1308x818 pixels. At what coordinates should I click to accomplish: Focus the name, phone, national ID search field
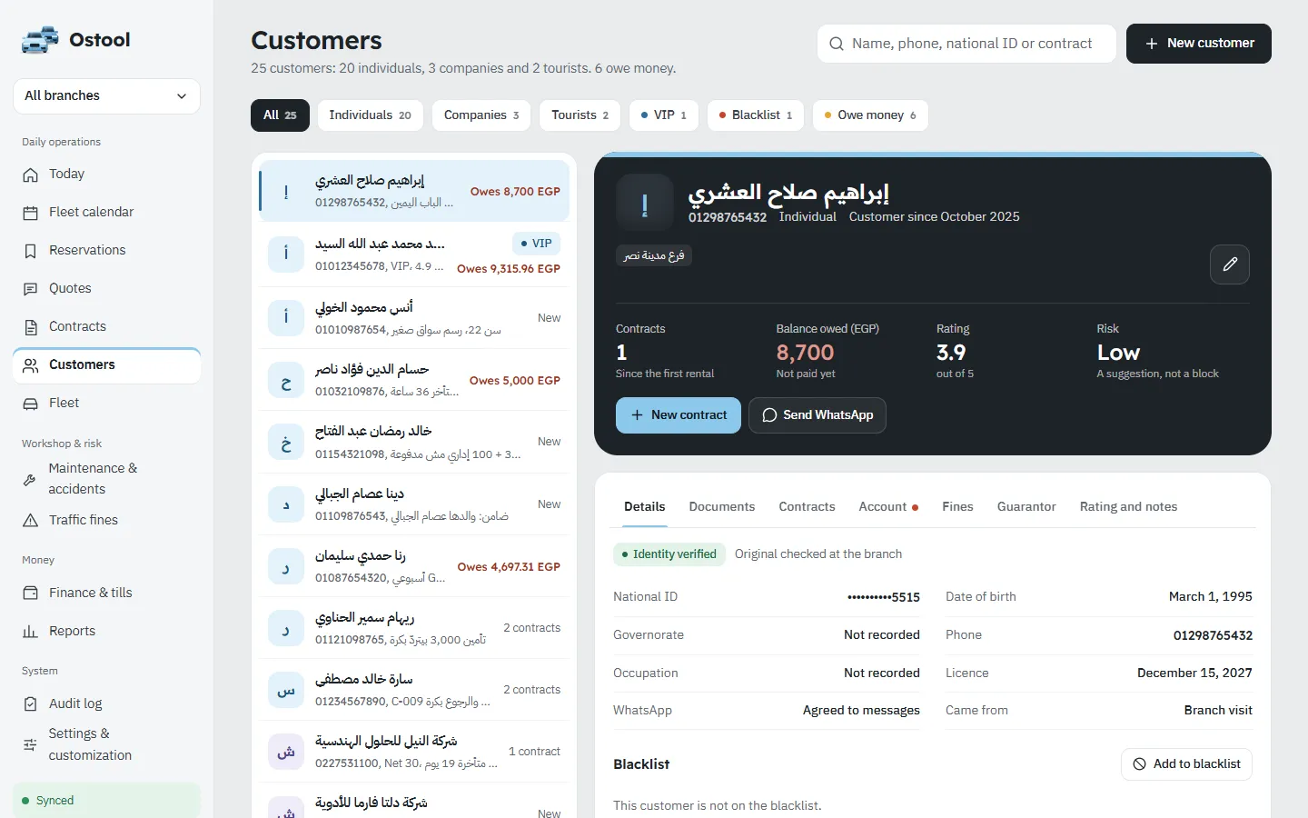click(966, 44)
